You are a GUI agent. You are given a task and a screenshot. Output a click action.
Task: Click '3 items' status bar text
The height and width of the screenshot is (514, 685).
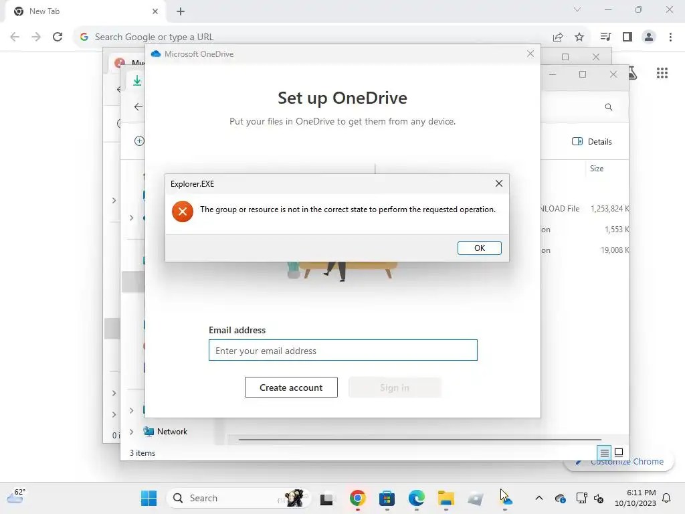click(142, 453)
